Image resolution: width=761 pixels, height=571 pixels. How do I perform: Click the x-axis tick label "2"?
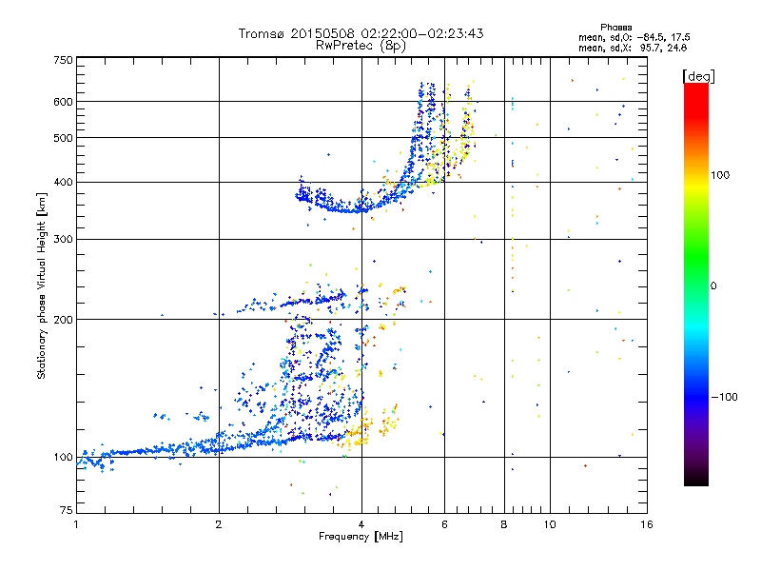[x=219, y=524]
